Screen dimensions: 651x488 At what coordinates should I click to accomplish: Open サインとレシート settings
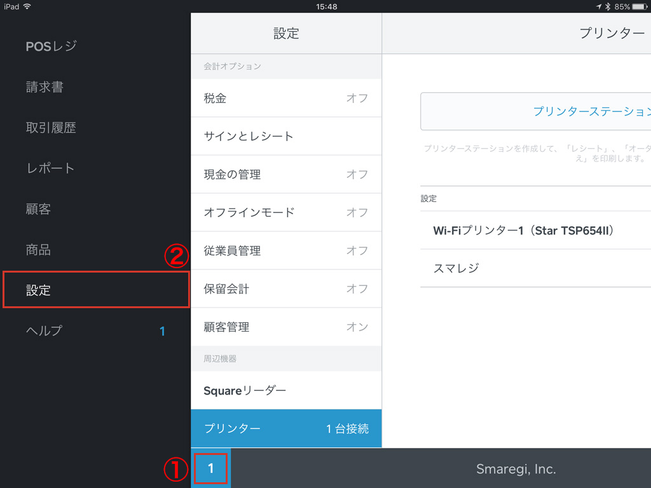coord(286,136)
